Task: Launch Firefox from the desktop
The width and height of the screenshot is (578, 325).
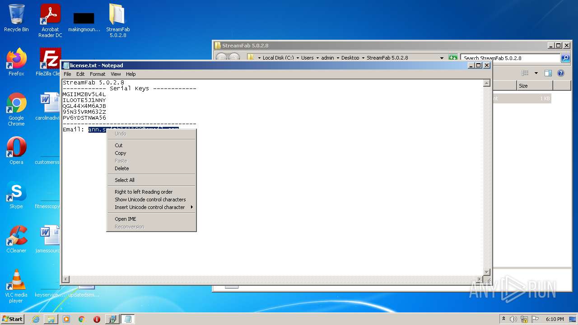Action: pyautogui.click(x=16, y=62)
